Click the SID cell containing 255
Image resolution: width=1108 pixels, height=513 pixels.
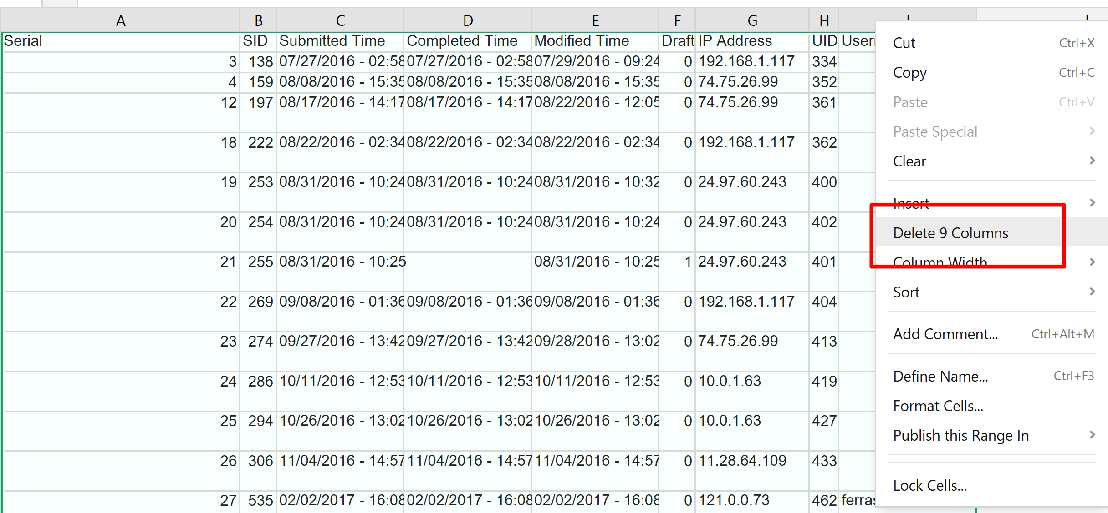[x=260, y=262]
